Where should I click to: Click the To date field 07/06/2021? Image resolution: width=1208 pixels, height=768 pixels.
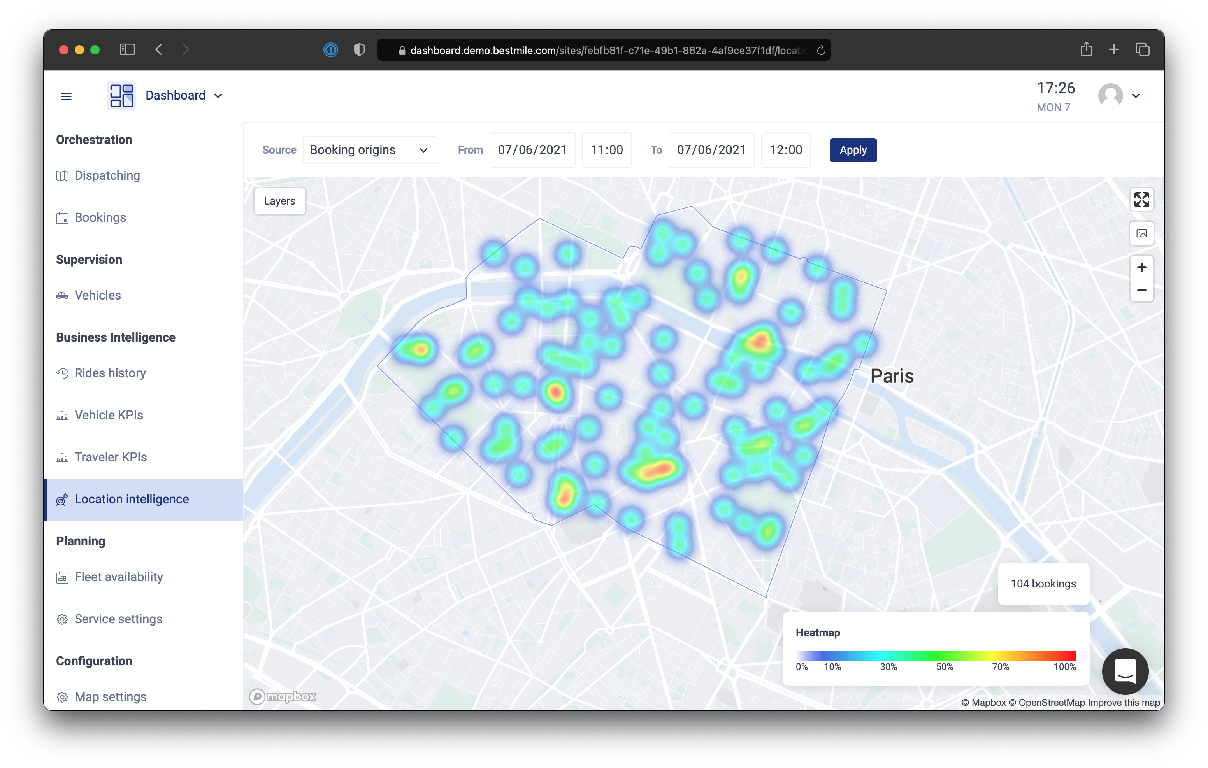(x=711, y=150)
